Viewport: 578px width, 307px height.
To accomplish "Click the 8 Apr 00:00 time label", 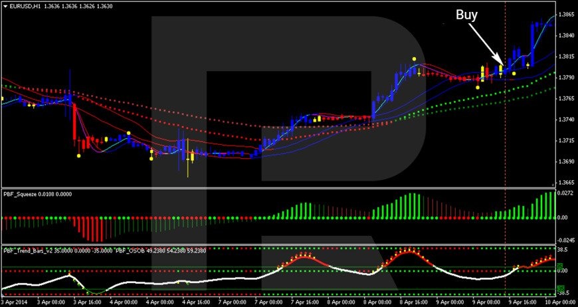I will (x=342, y=302).
